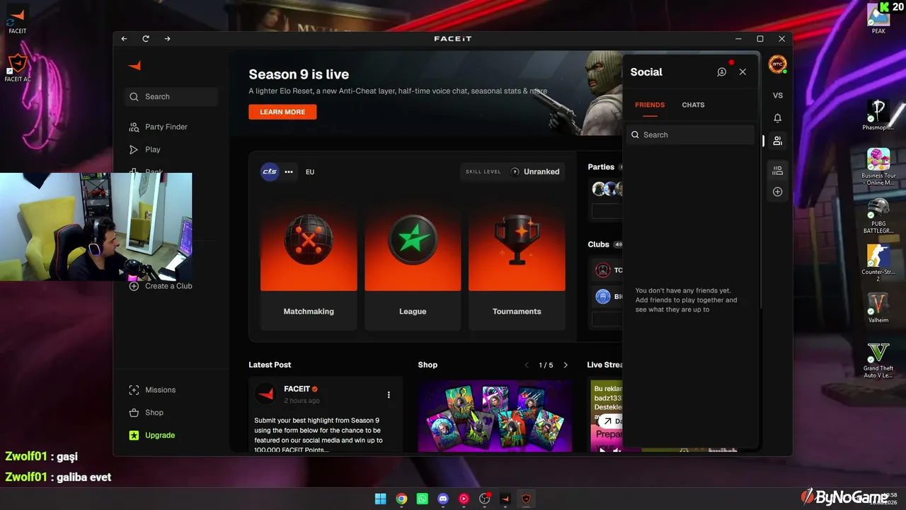Open Google Chrome from the taskbar
Viewport: 906px width, 510px height.
[x=401, y=499]
